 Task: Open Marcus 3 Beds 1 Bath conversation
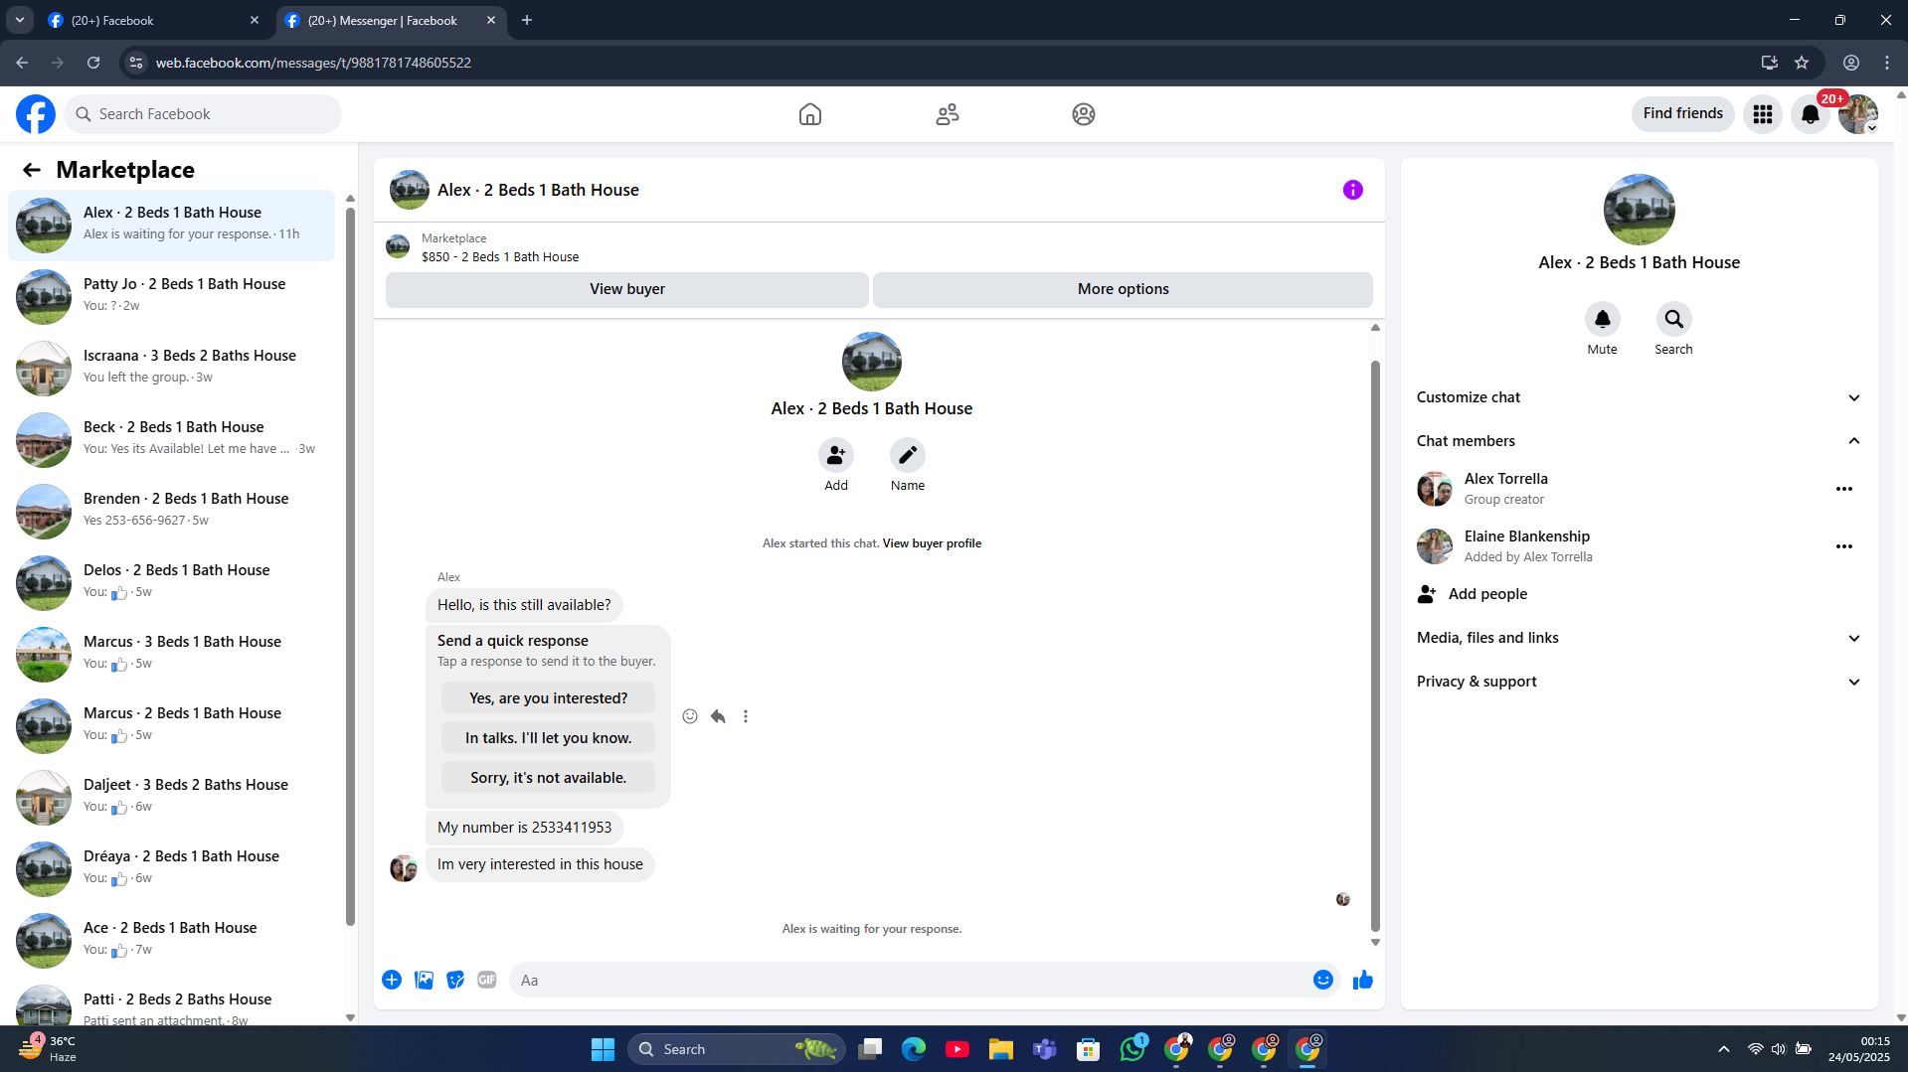click(172, 655)
